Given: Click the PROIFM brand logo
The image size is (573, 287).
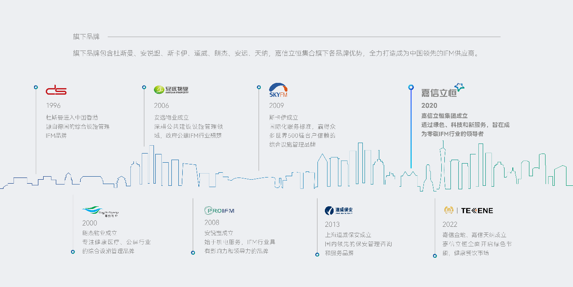Looking at the screenshot, I should 219,211.
